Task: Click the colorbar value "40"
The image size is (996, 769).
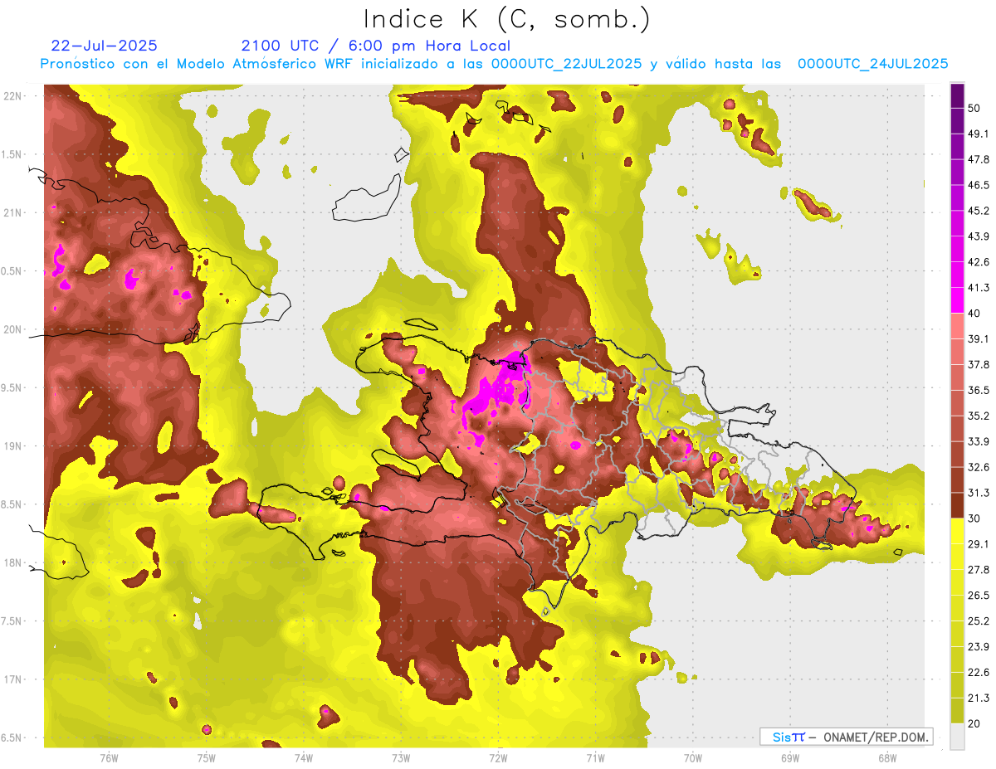Action: click(975, 314)
